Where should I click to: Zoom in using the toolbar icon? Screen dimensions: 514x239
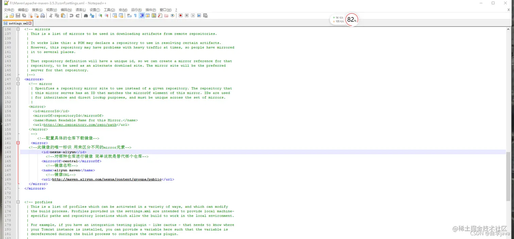pos(100,15)
